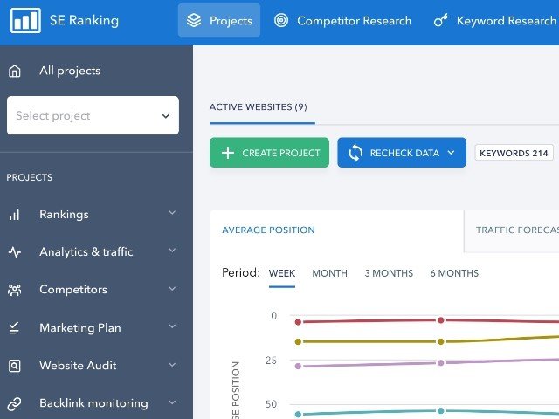Expand the Backlink monitoring chevron

(172, 402)
